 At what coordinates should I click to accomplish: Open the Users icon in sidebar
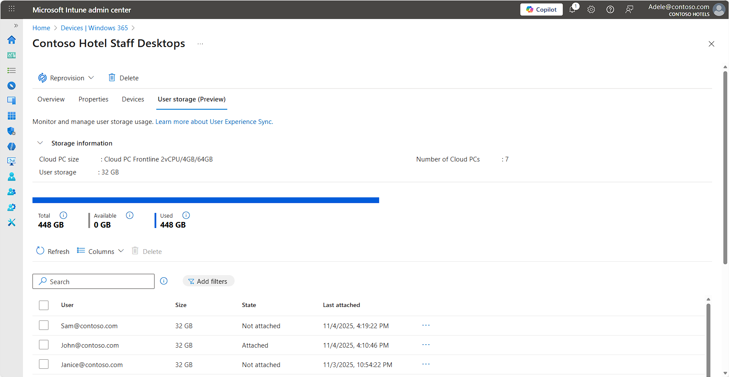(x=12, y=177)
